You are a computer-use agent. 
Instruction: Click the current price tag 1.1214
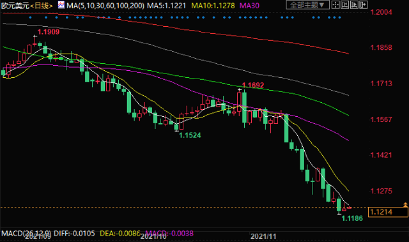pyautogui.click(x=388, y=212)
